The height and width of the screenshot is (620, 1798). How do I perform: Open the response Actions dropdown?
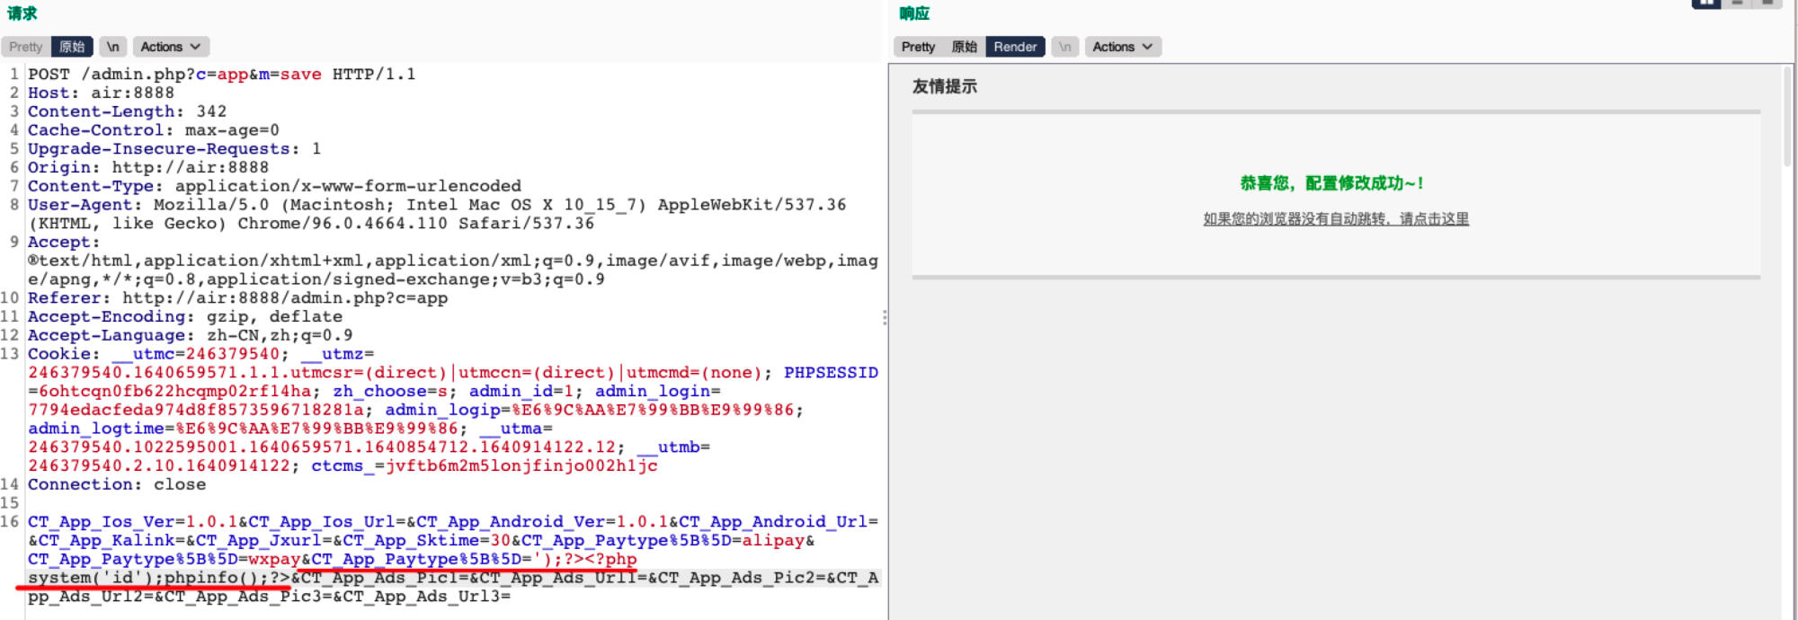[1123, 47]
